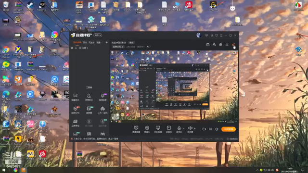Switch to the third scene tab
The image size is (308, 173).
pyautogui.click(x=91, y=42)
